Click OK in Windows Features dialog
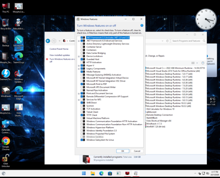 pos(123,151)
